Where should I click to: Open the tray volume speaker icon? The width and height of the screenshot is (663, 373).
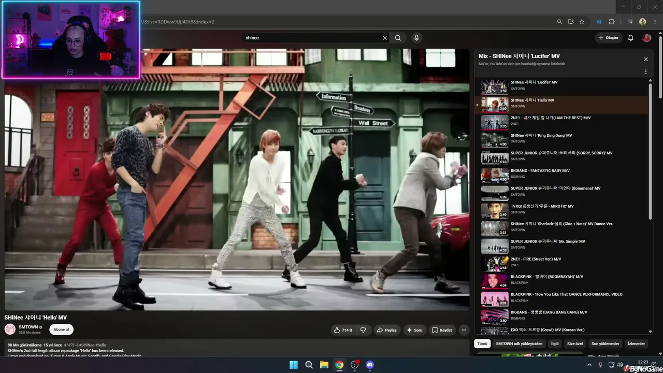[x=619, y=365]
